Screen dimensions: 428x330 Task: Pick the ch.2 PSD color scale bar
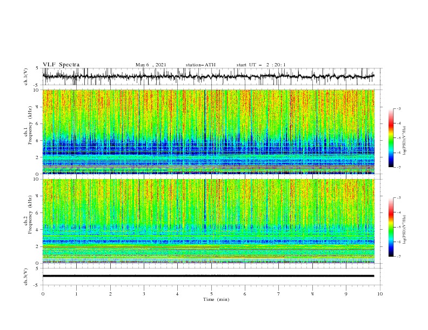[391, 227]
